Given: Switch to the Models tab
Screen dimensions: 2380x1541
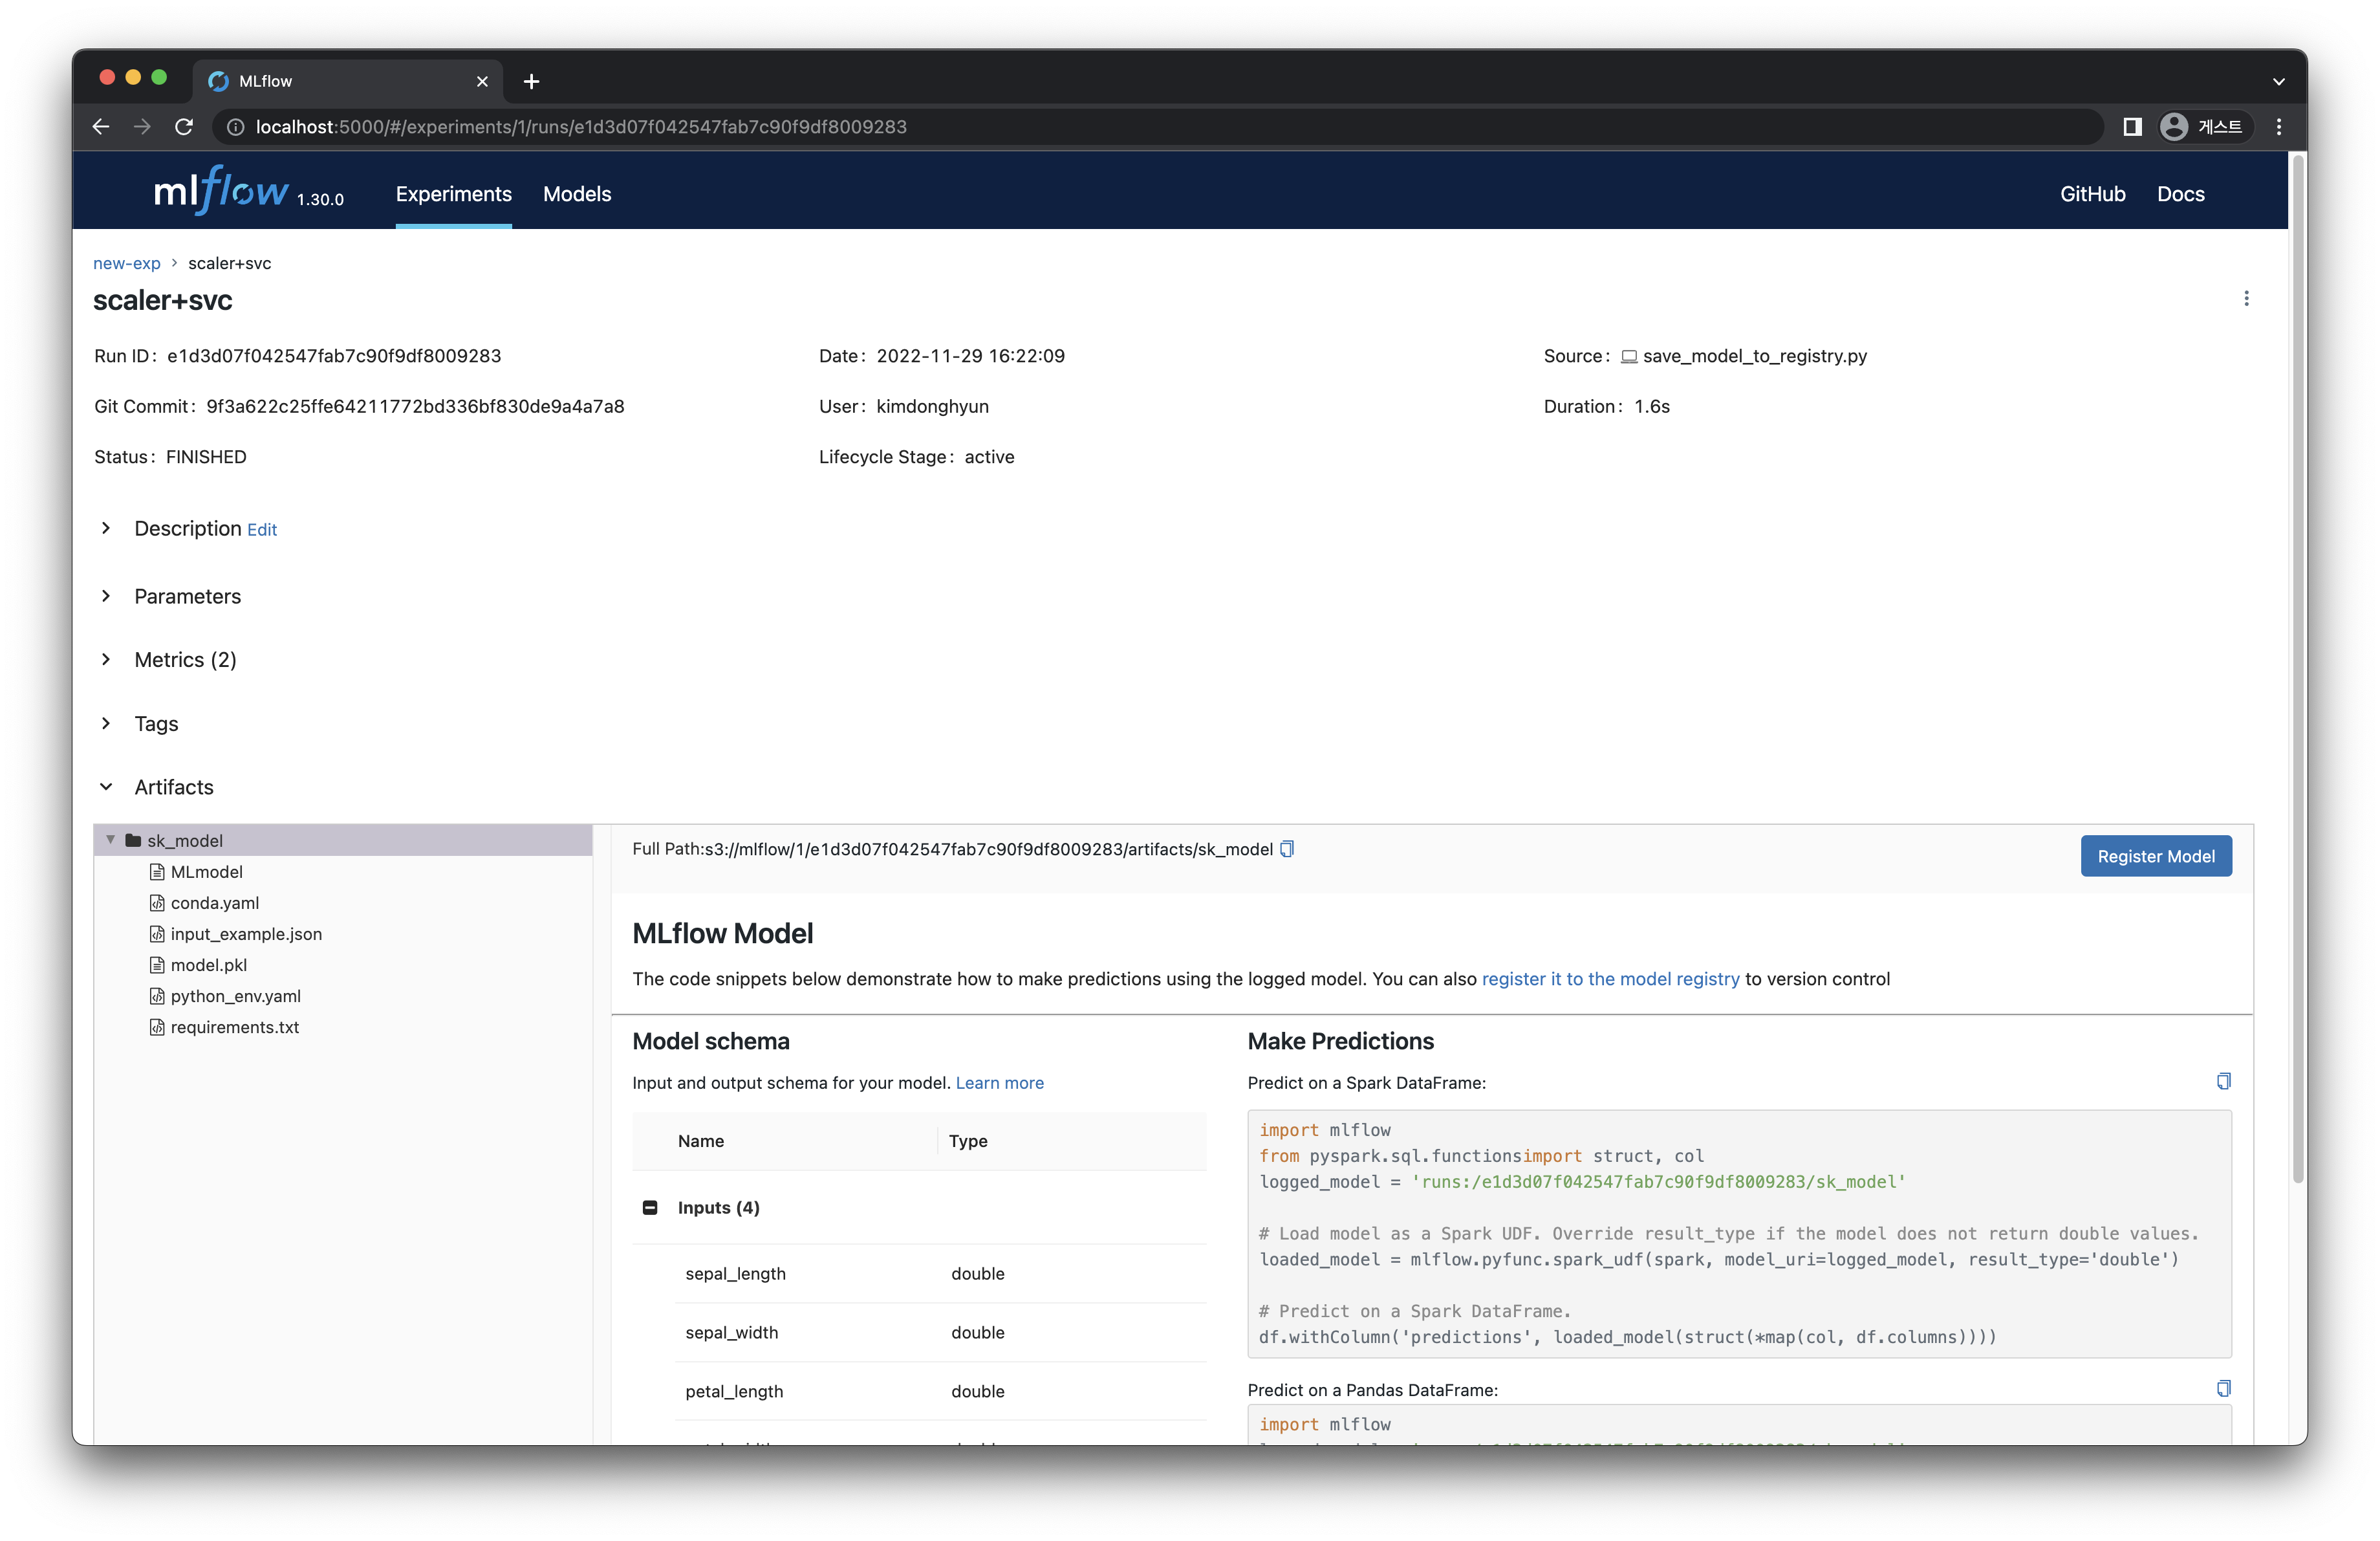Looking at the screenshot, I should [578, 193].
